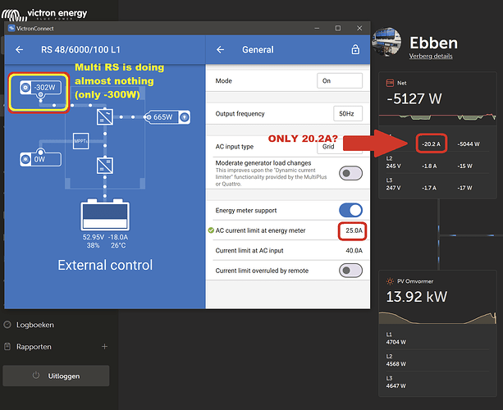The width and height of the screenshot is (503, 410).
Task: Go back from RS 48/6000/100 L1 page
Action: (x=19, y=50)
